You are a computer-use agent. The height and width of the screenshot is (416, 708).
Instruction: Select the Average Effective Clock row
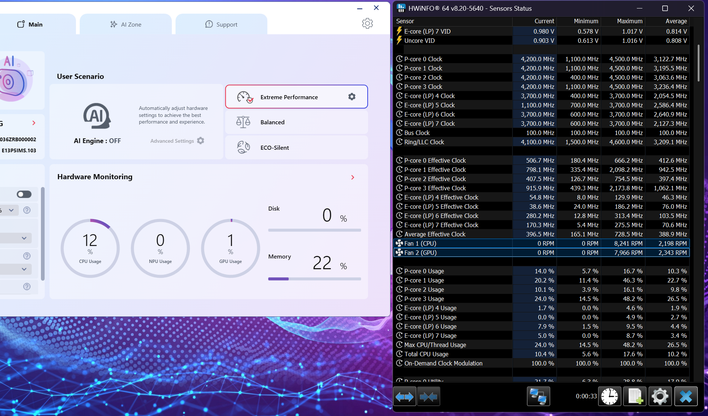[542, 234]
